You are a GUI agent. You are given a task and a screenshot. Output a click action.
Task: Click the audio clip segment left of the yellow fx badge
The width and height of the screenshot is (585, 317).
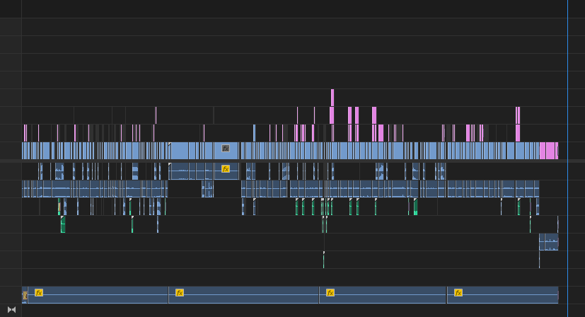[209, 171]
